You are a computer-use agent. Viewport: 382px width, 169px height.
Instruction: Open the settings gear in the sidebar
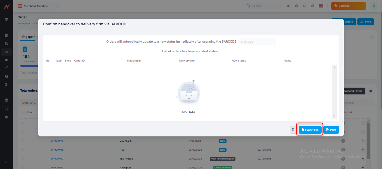click(x=6, y=117)
